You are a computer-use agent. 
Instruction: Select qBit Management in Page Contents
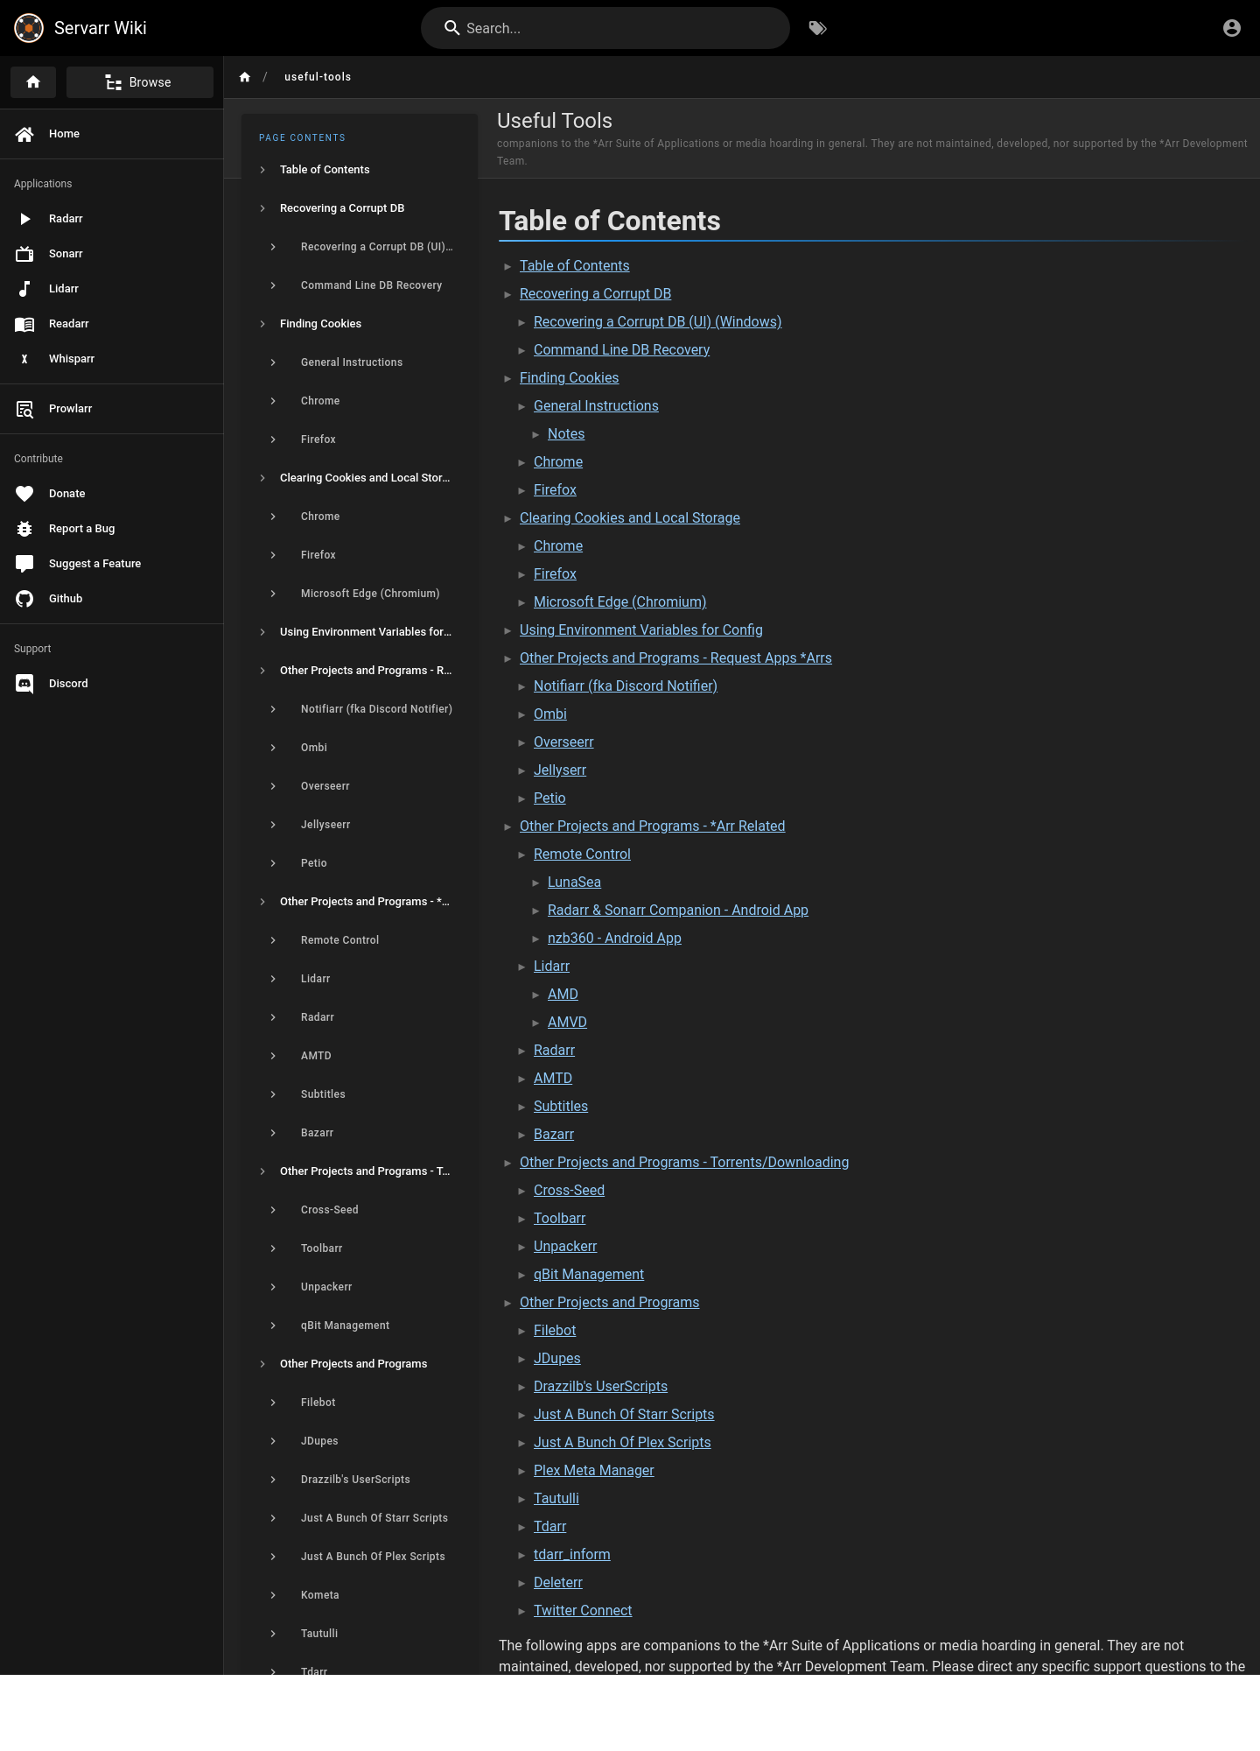[360, 1326]
